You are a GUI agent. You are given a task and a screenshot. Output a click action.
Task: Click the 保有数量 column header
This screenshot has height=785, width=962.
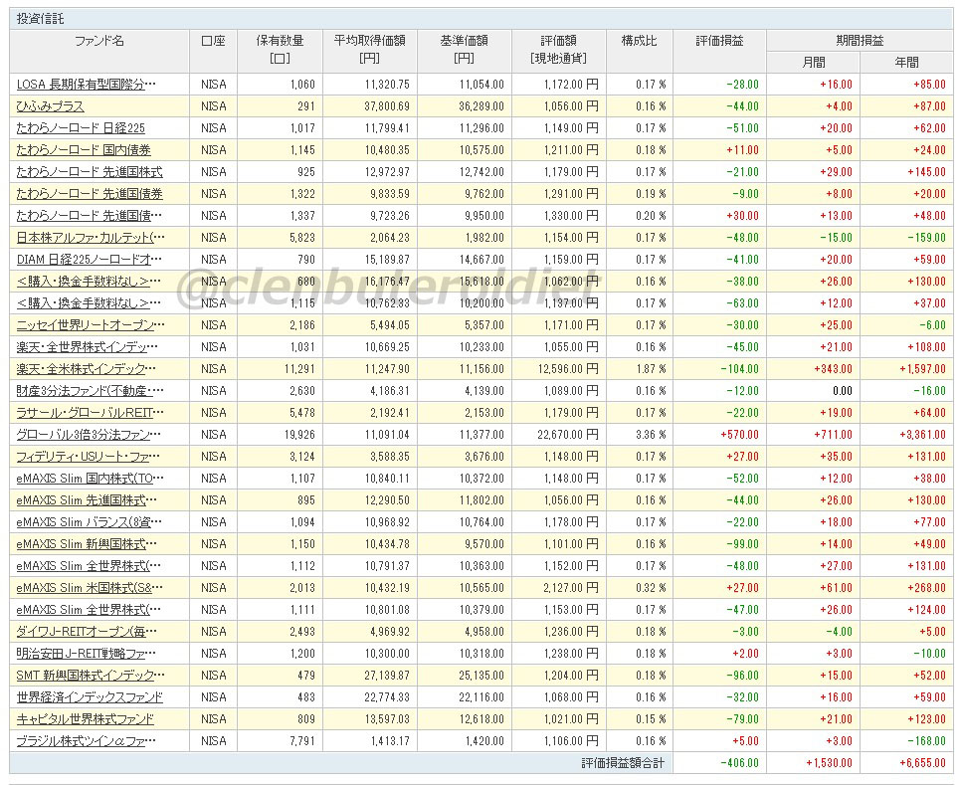coord(280,49)
